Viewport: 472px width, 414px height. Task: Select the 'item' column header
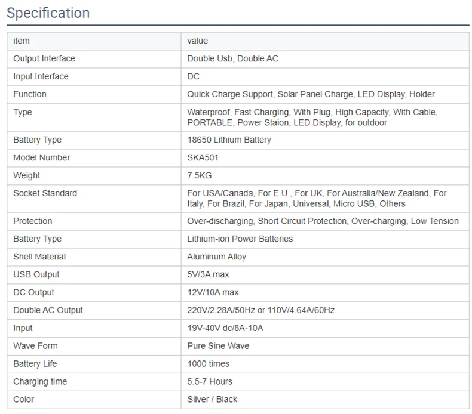(x=22, y=41)
